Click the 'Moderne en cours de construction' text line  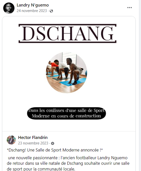66,116
